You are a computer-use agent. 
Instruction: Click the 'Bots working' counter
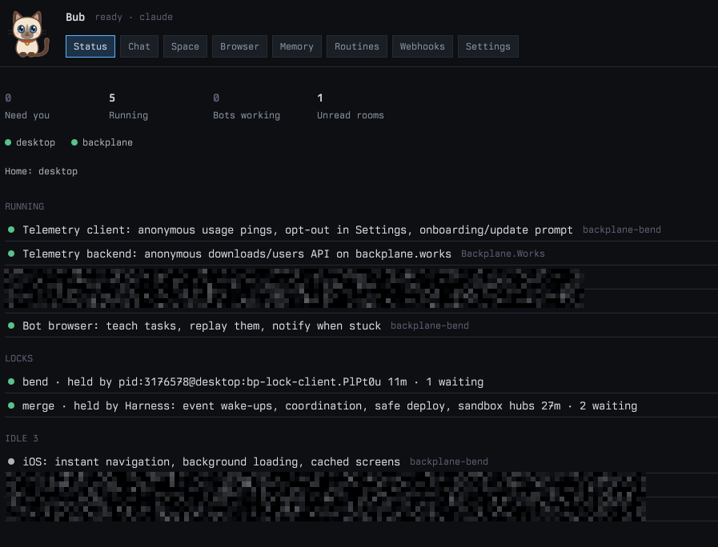(247, 106)
